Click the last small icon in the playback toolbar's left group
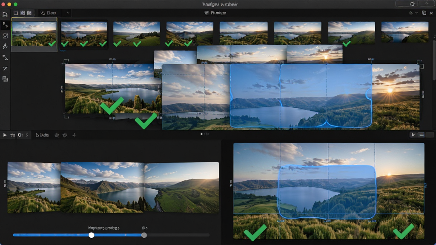The image size is (436, 245). 74,135
